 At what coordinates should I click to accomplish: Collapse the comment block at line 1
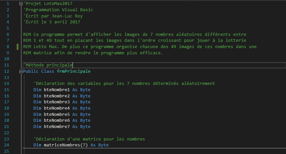click(21, 4)
